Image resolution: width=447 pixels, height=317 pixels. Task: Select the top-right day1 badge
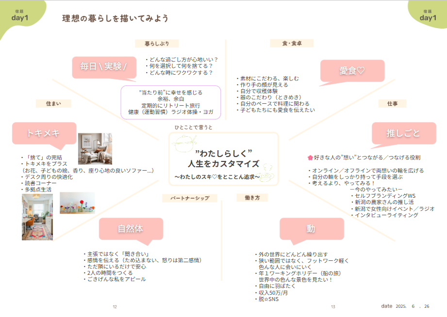[x=428, y=16]
